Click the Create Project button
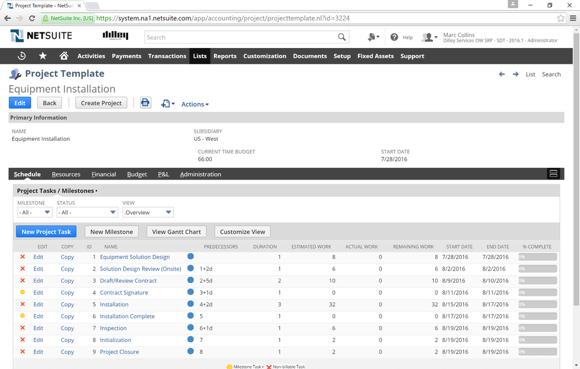The width and height of the screenshot is (580, 369). [101, 103]
